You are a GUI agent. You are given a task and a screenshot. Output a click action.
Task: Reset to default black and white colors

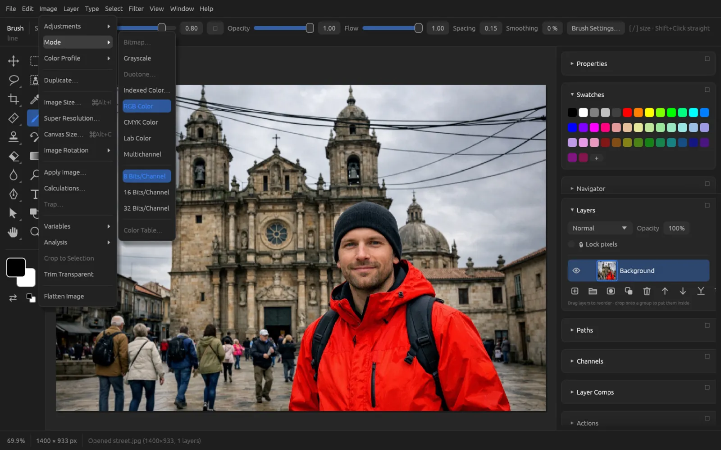tap(31, 298)
